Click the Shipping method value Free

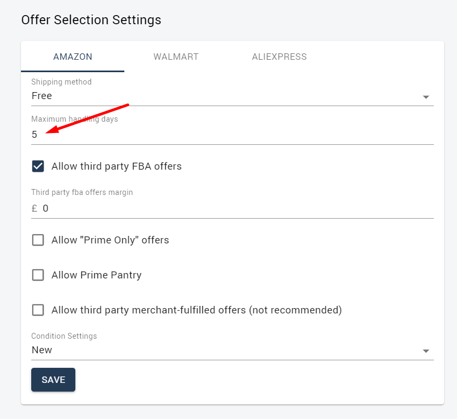(41, 96)
